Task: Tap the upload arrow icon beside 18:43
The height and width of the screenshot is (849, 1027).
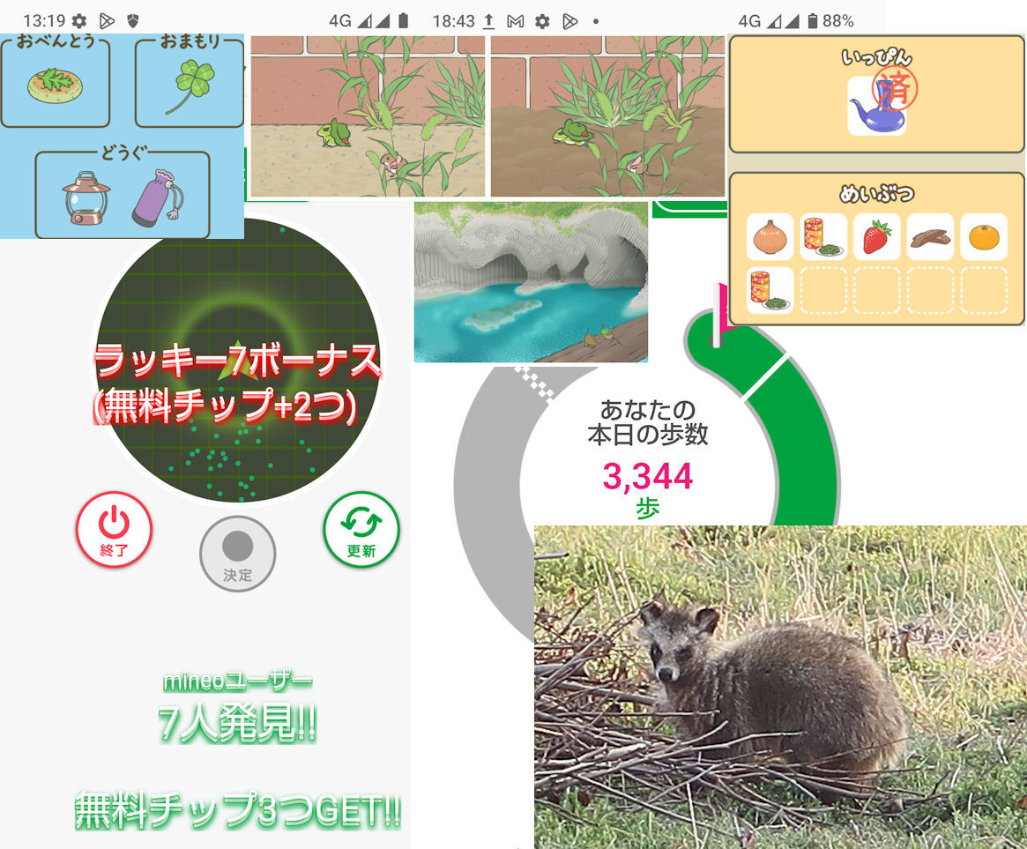Action: click(x=488, y=22)
